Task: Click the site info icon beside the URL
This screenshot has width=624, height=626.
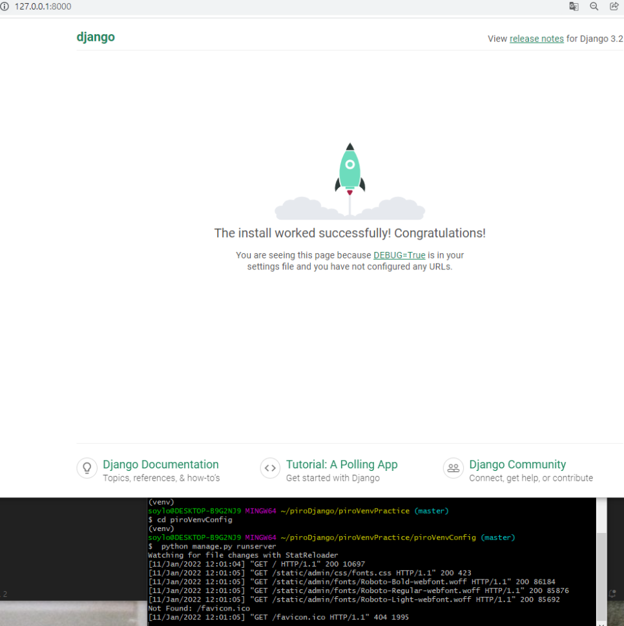Action: 4,6
